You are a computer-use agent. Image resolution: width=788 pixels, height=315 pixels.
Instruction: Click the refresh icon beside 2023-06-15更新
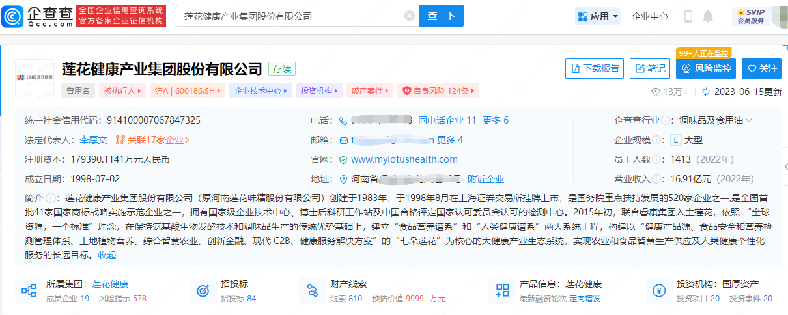[707, 92]
